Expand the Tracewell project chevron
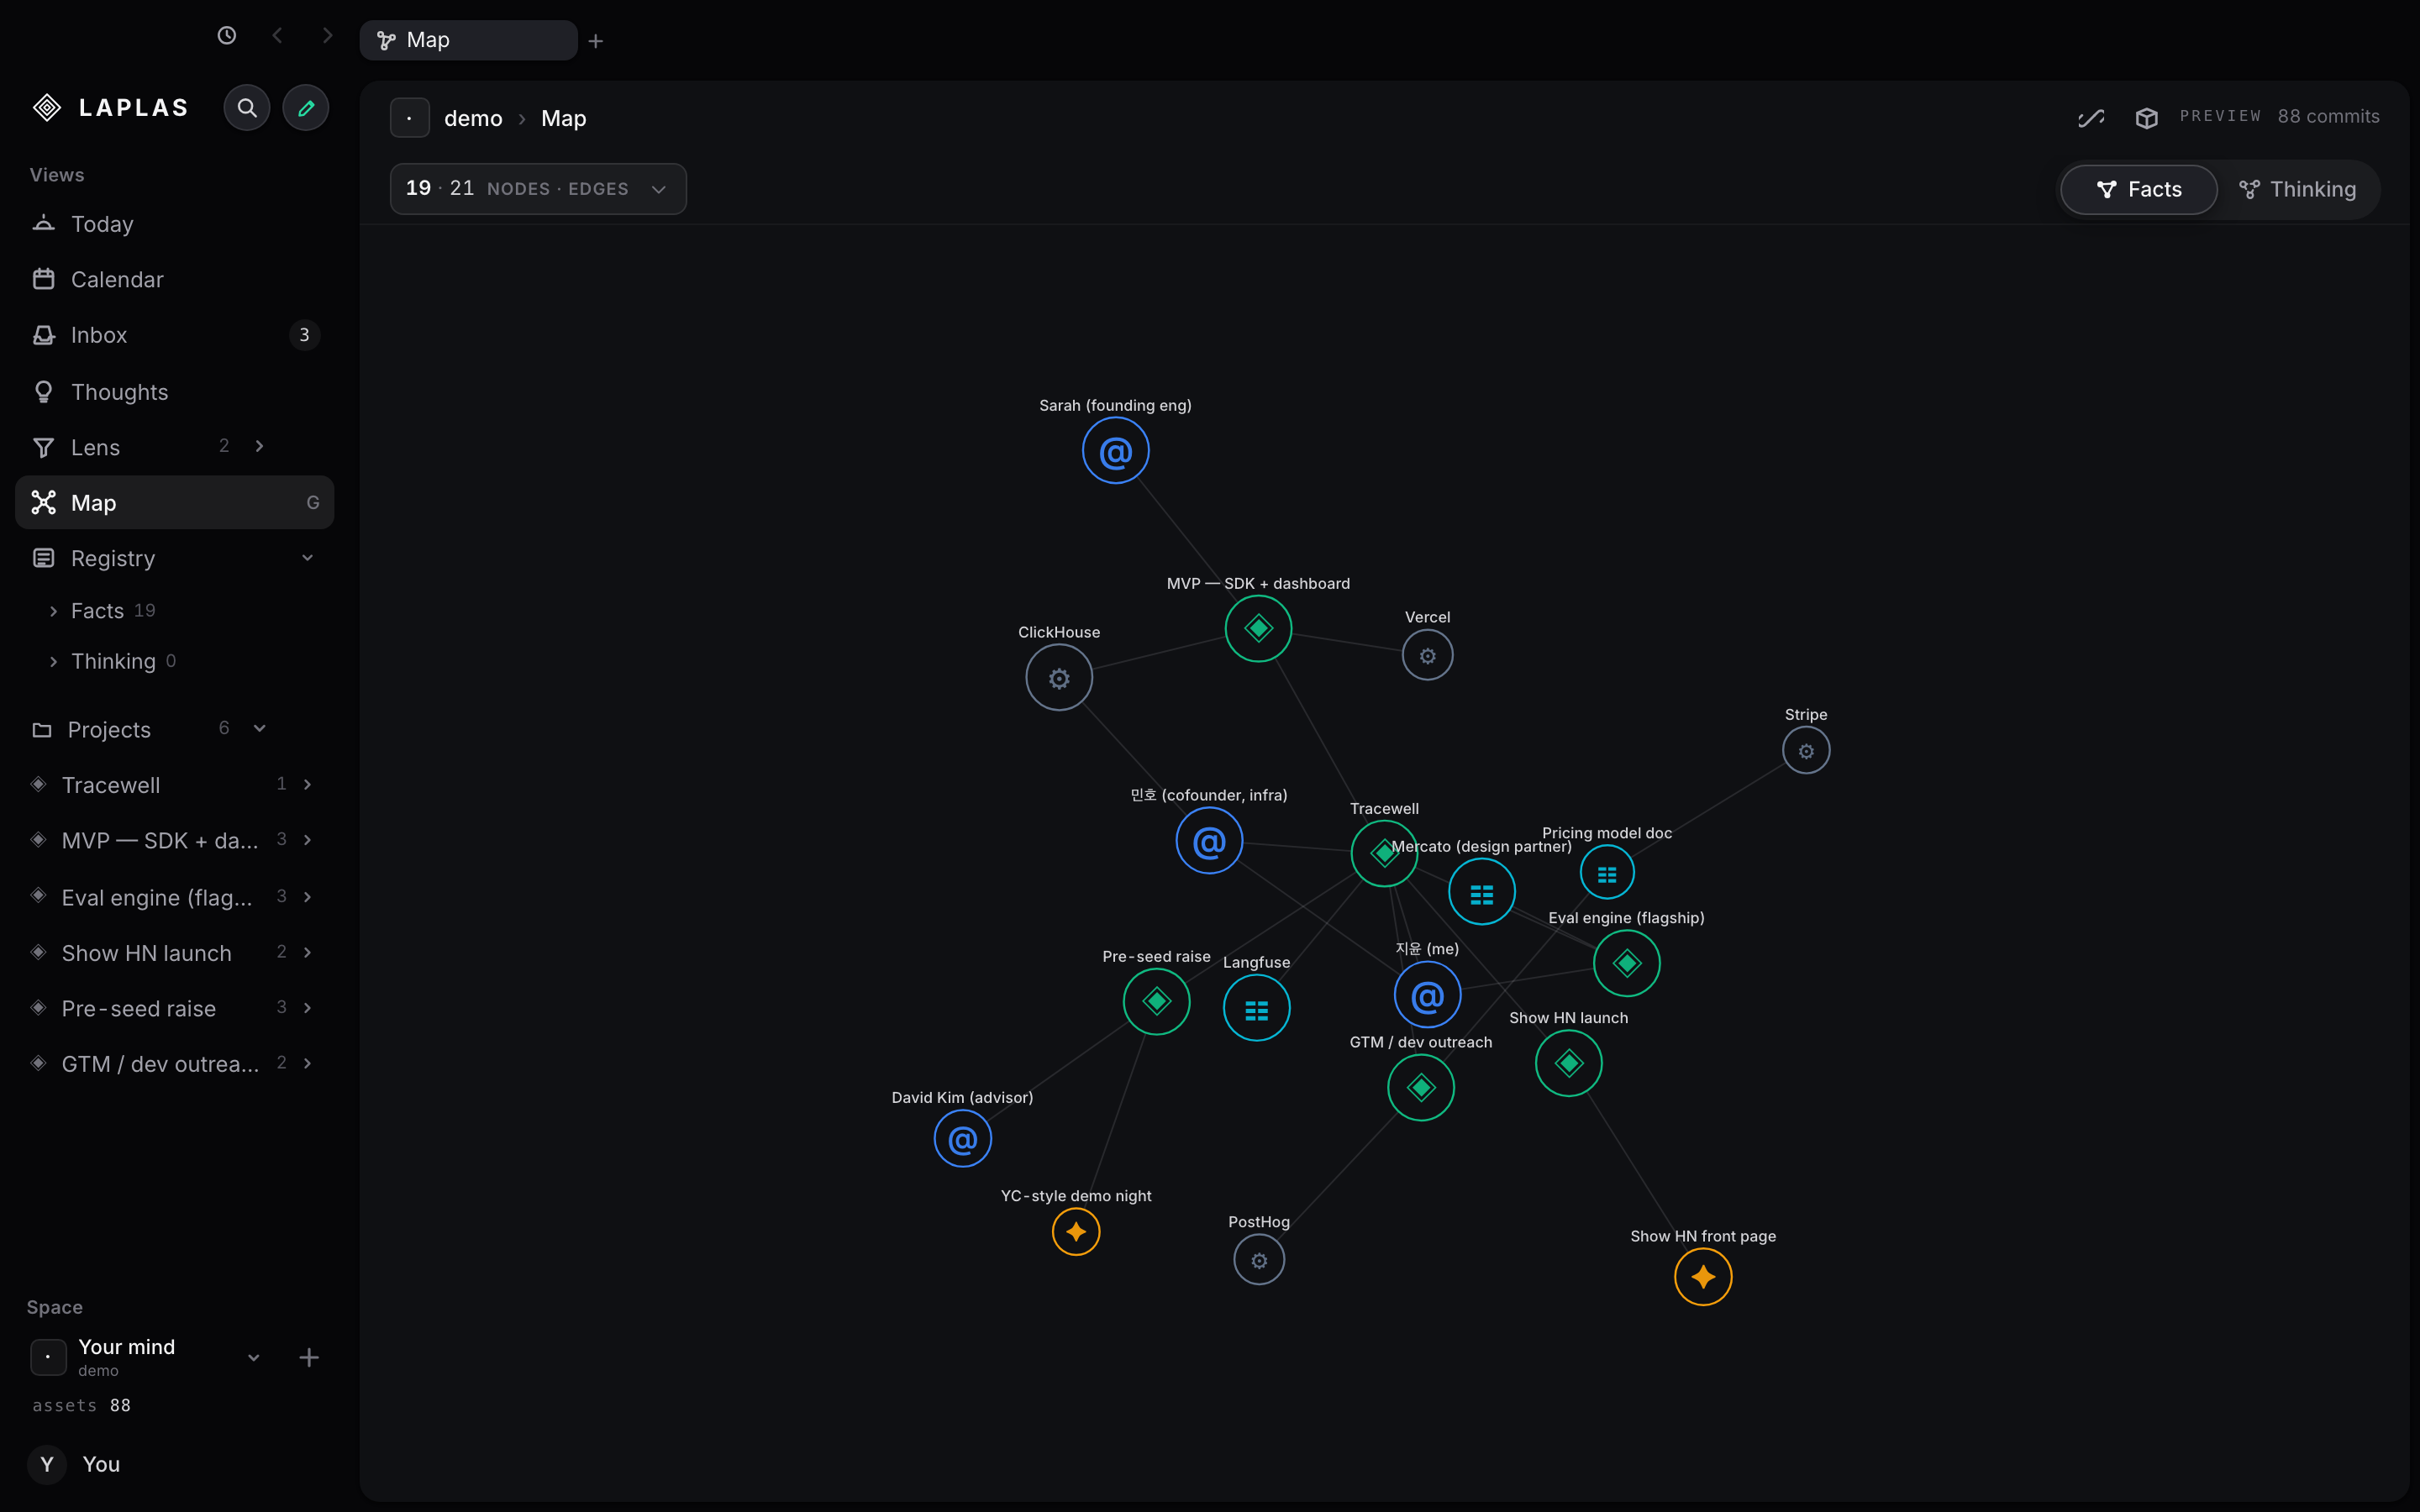 click(307, 785)
